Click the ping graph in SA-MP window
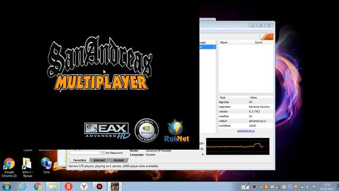Image resolution: width=339 pixels, height=191 pixels. click(238, 146)
